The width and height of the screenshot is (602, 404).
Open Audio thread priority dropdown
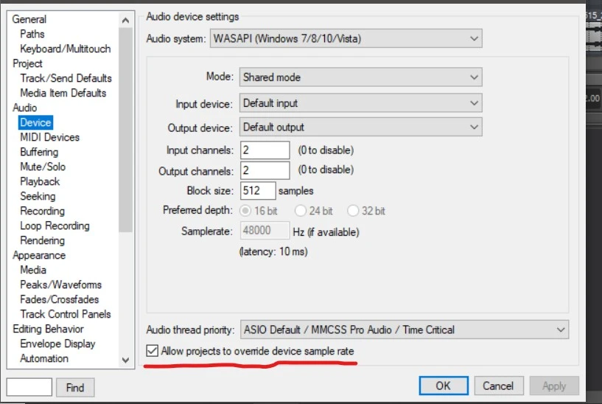405,330
